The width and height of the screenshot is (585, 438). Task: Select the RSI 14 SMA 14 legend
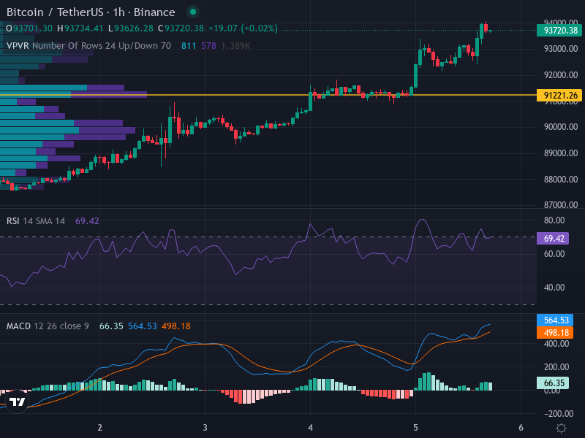36,220
